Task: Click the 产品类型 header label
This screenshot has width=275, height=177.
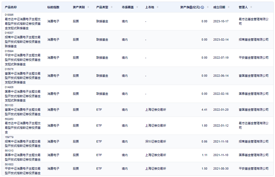Action: 102,7
